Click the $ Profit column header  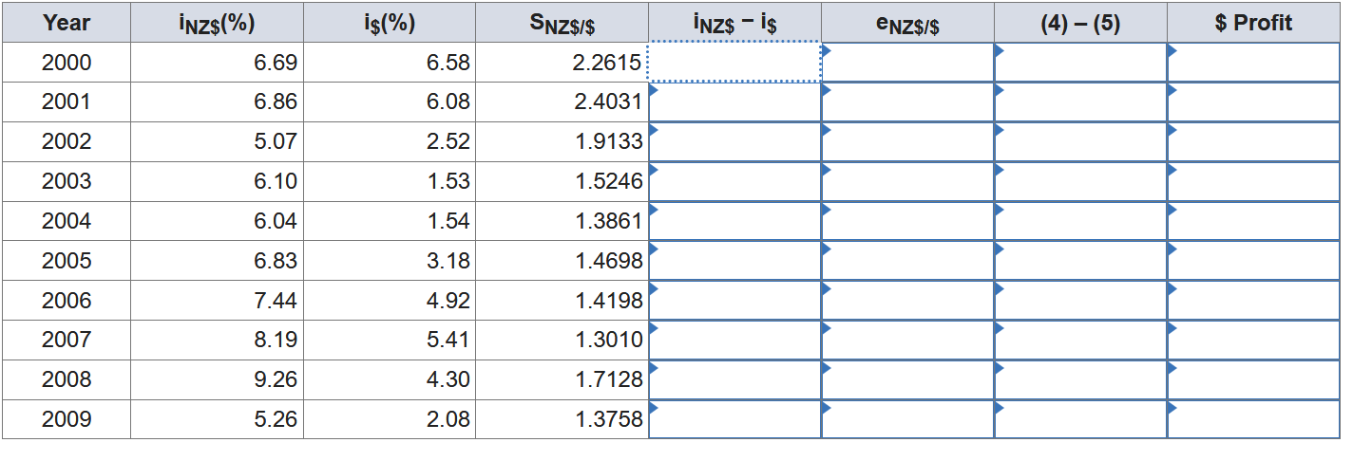[1253, 23]
